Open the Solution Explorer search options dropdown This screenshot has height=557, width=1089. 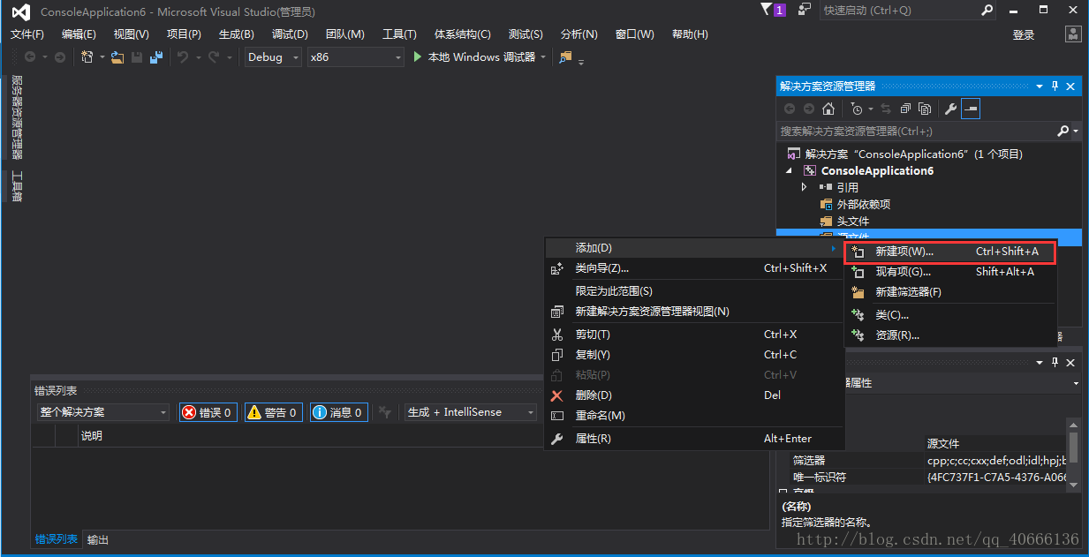pos(1076,131)
